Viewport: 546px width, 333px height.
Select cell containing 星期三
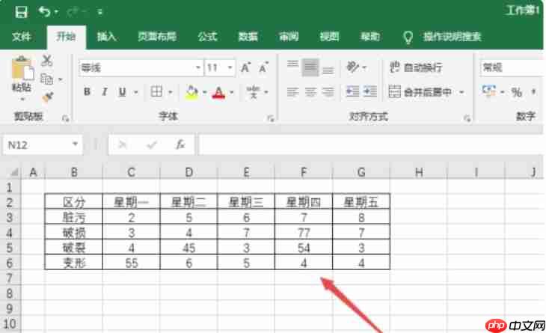pos(246,202)
